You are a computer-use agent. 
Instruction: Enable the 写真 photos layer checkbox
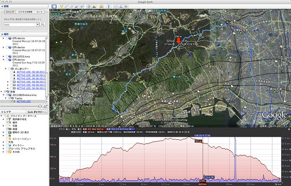click(7, 126)
